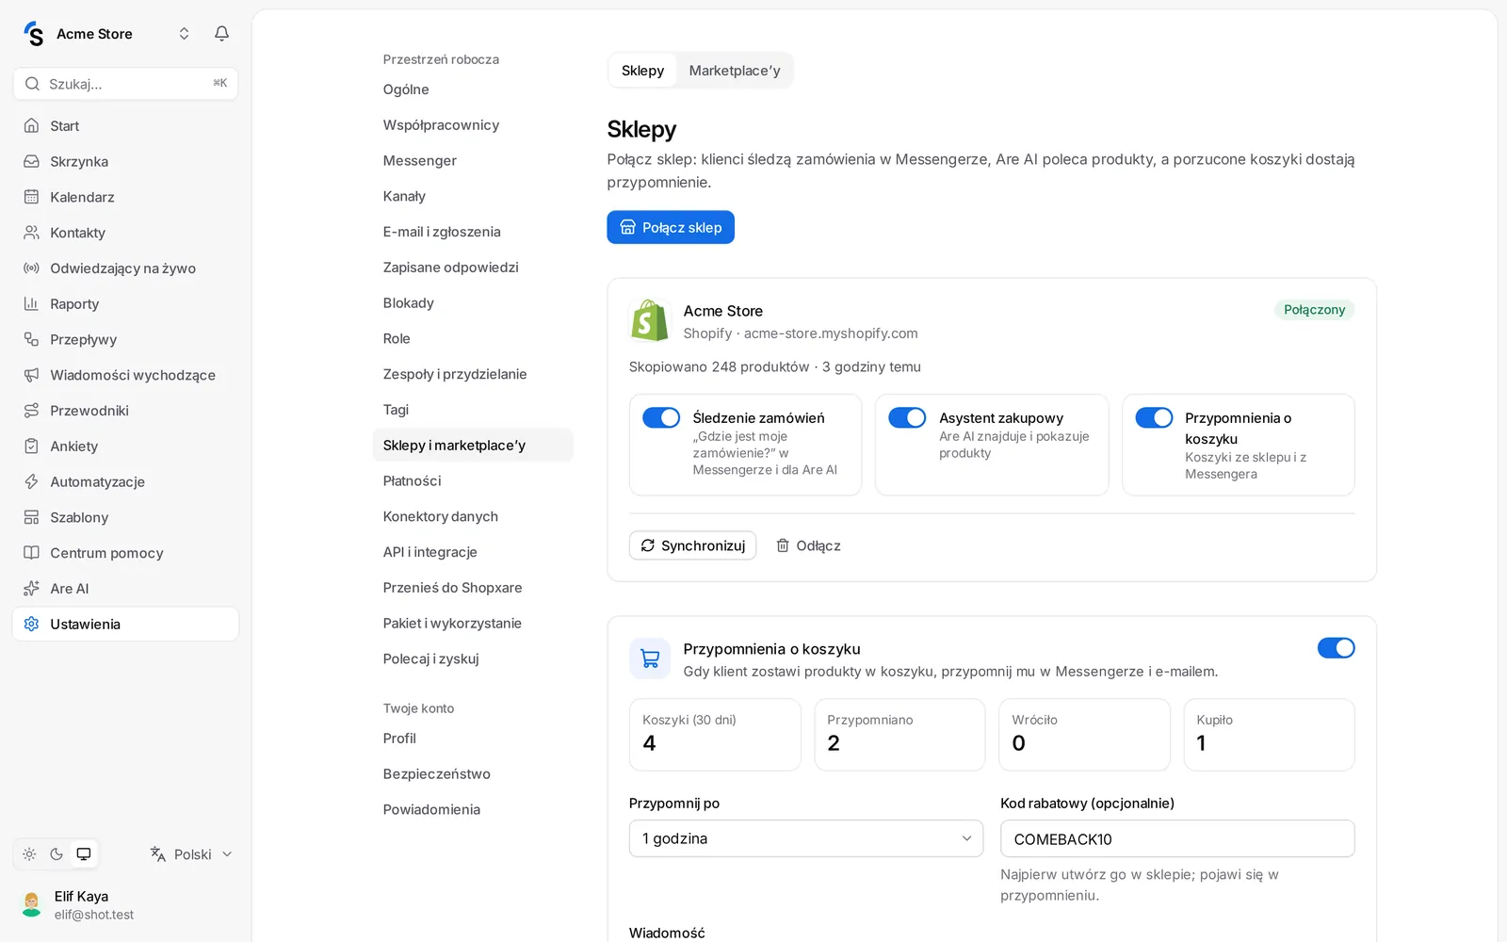
Task: Expand the Acme Store workspace switcher
Action: click(184, 34)
